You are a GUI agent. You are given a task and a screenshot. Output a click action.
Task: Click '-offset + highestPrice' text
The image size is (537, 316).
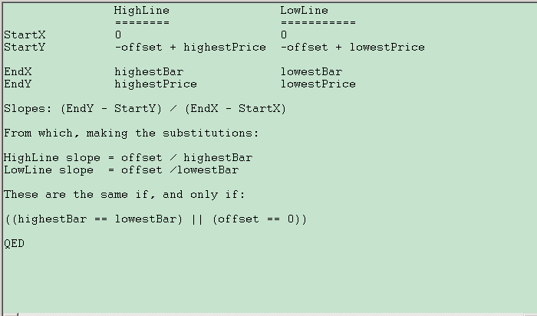[x=190, y=48]
